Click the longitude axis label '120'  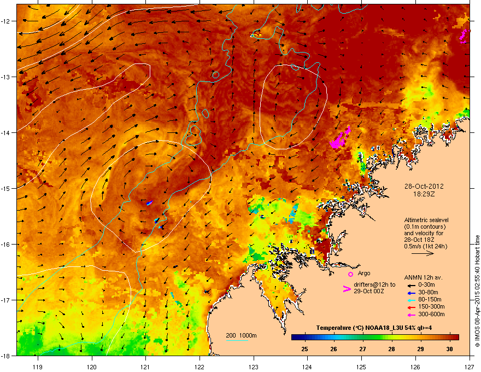click(x=92, y=367)
